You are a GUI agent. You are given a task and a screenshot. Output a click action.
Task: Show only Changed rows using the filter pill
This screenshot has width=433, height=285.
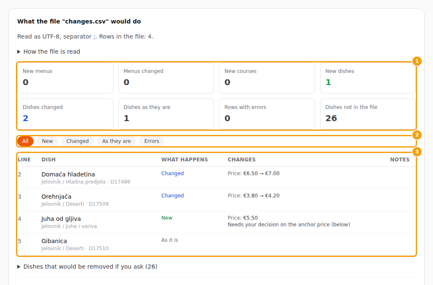77,141
